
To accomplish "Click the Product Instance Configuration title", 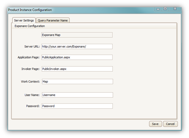I will coord(30,10).
